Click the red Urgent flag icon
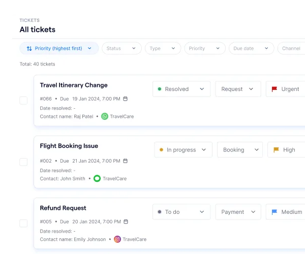 [x=274, y=89]
